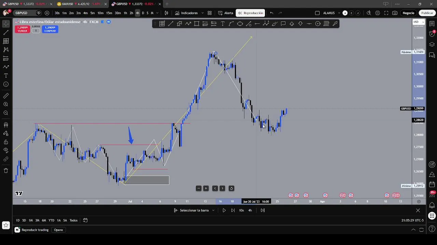This screenshot has width=437, height=245.
Task: Click the Negocie button
Action: pyautogui.click(x=408, y=13)
